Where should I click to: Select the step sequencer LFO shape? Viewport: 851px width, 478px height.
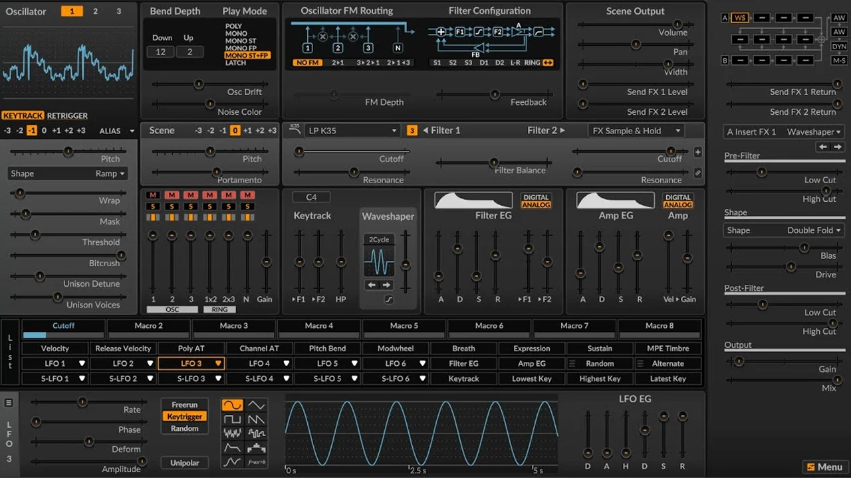tap(256, 446)
